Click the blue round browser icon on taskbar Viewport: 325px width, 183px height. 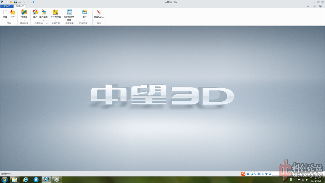click(36, 179)
